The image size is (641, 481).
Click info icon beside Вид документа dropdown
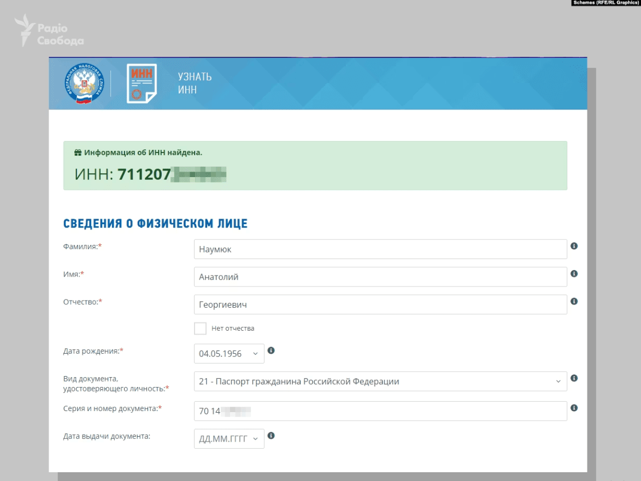click(x=574, y=378)
